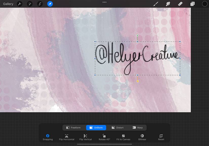209x146 pixels.
Task: Select the Uniform transform tab
Action: (x=96, y=127)
